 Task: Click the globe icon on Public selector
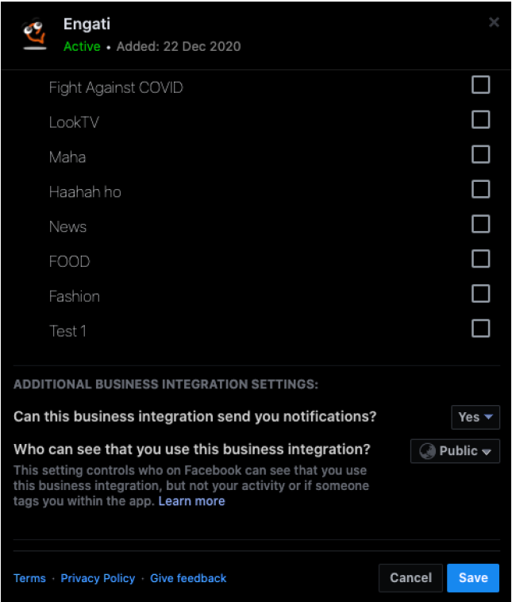click(428, 451)
